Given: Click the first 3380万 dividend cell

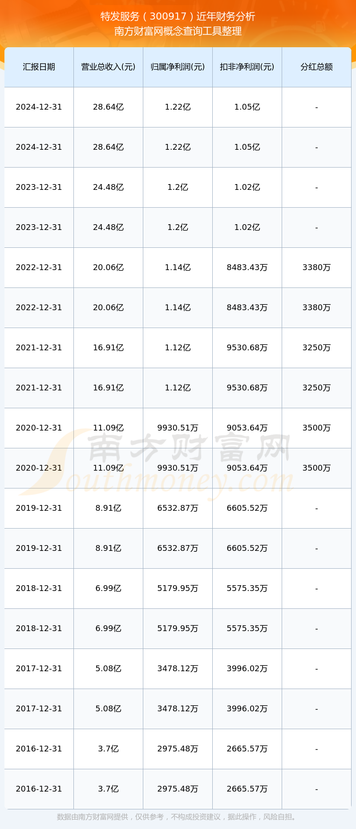Looking at the screenshot, I should 316,267.
